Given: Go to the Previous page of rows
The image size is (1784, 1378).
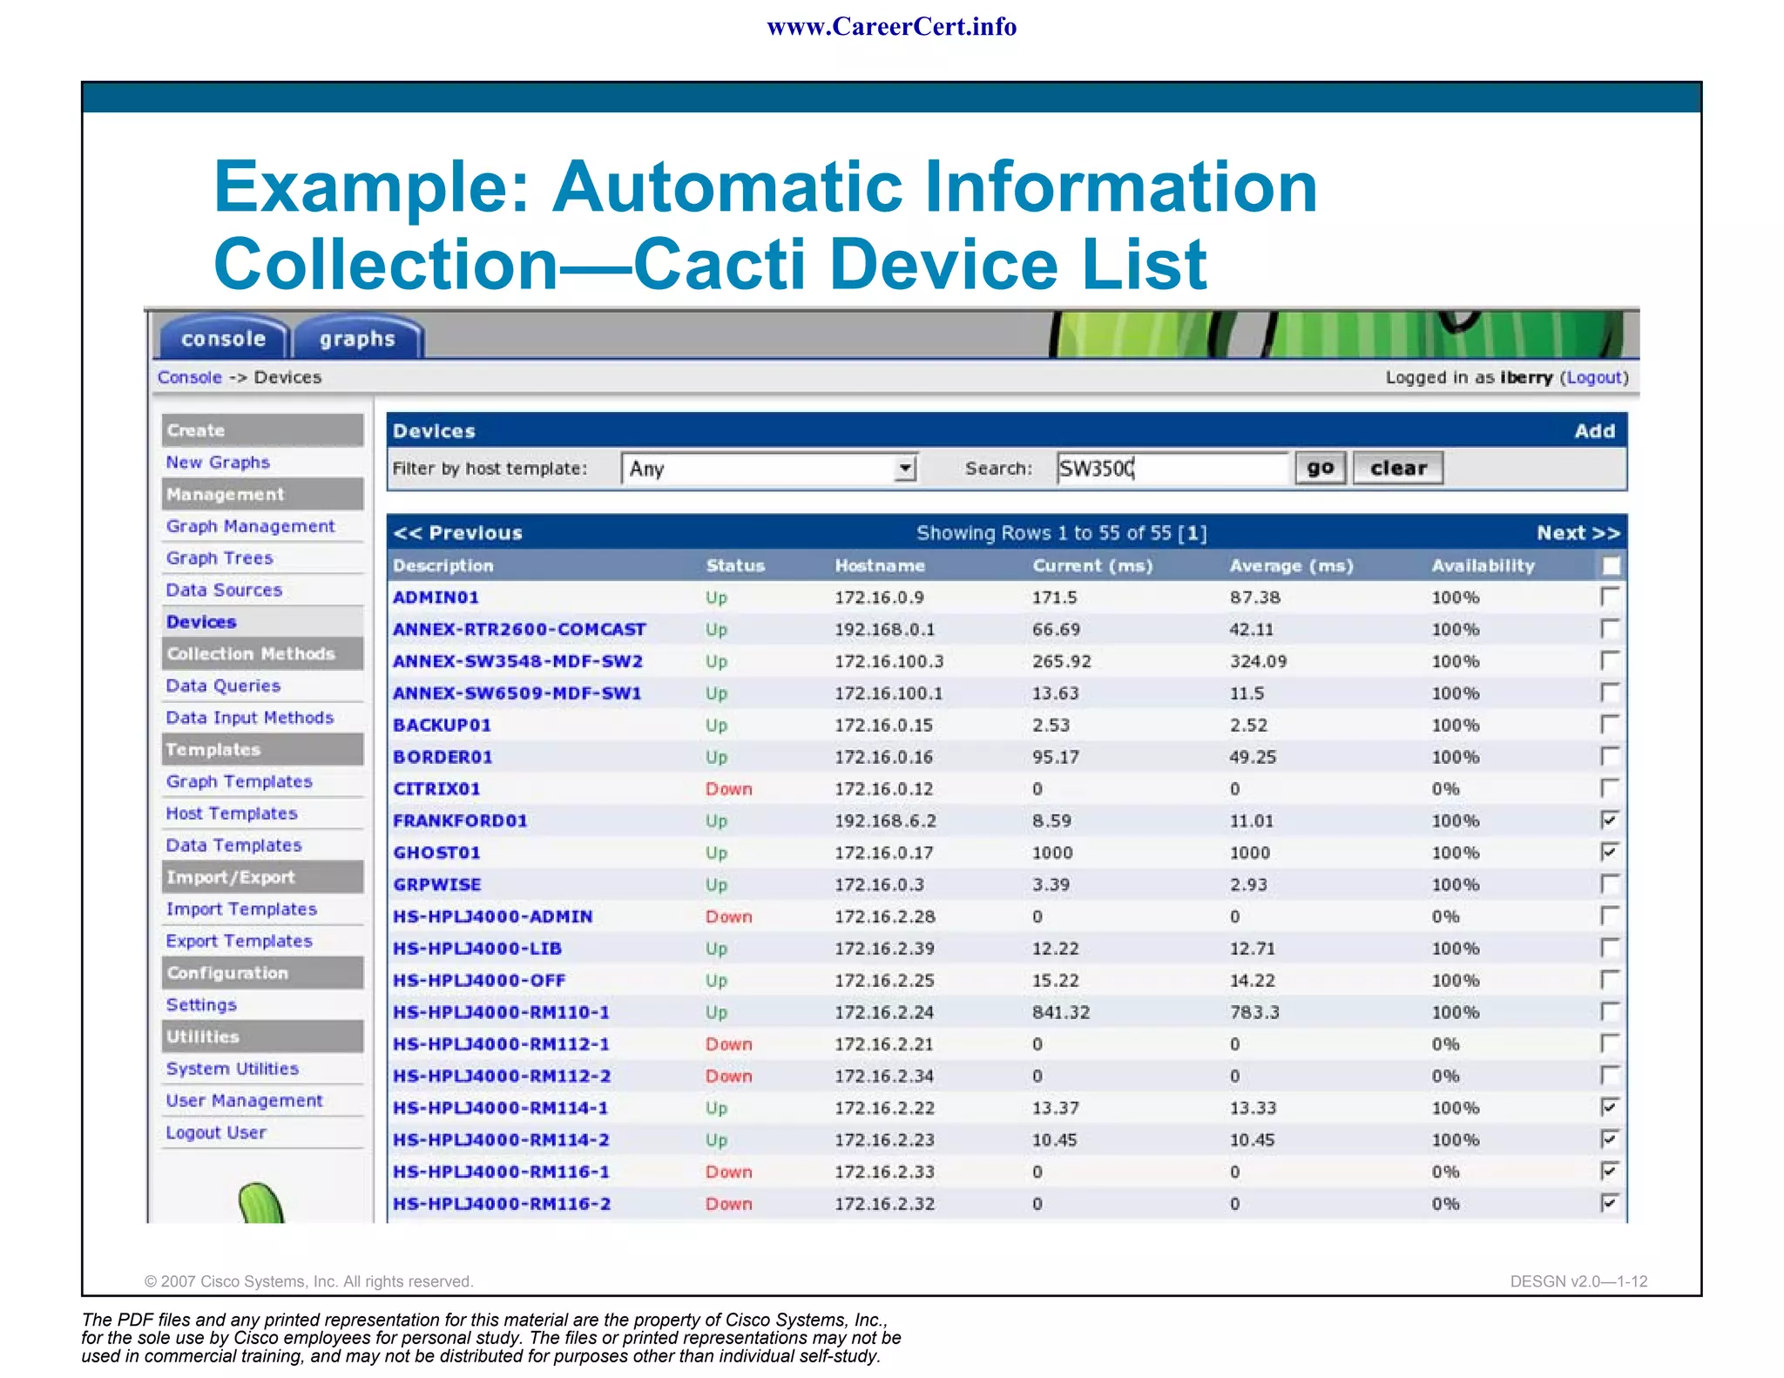Looking at the screenshot, I should [x=458, y=533].
